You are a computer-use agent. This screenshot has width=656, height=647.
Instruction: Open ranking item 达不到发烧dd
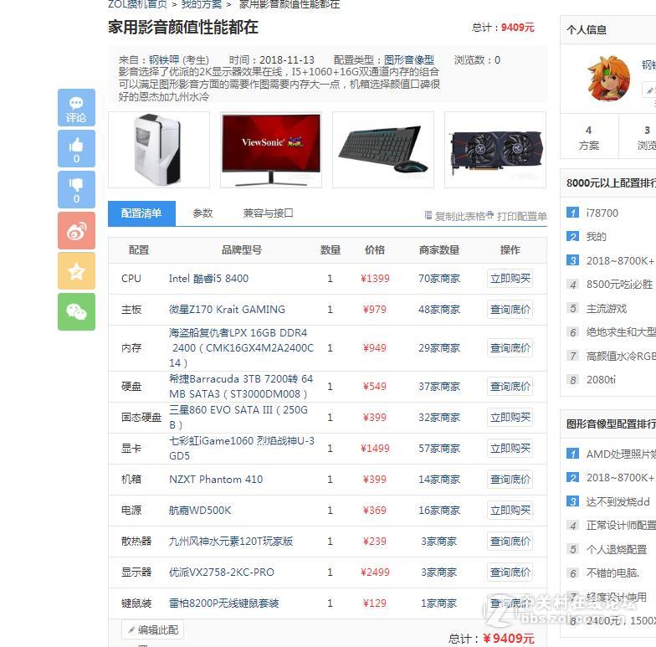tap(618, 501)
